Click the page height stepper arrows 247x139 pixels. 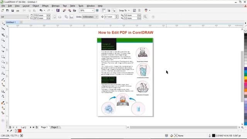tap(48, 18)
